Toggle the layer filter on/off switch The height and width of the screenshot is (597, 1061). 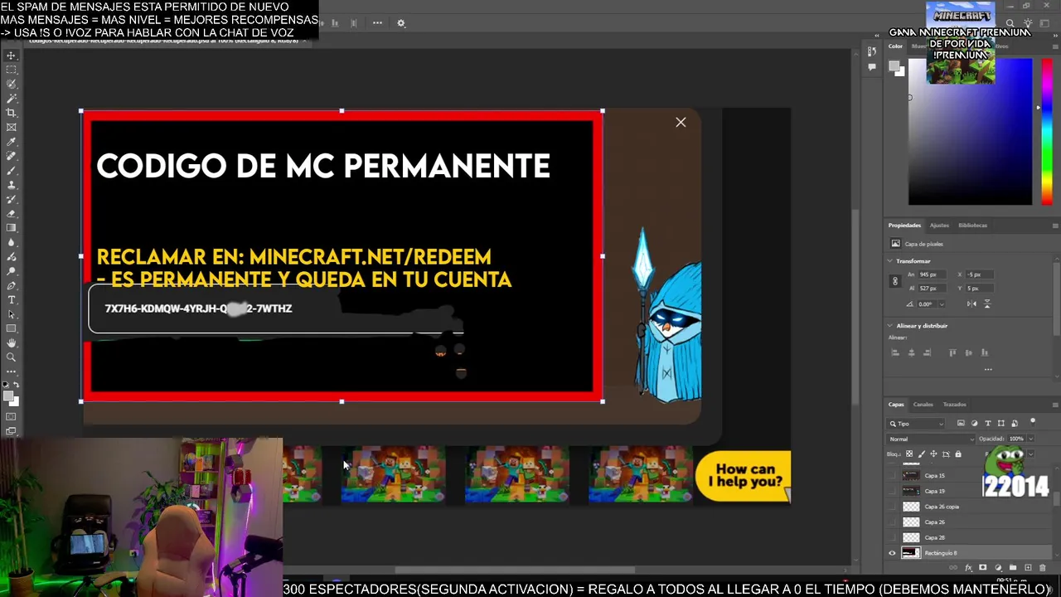click(x=1033, y=422)
